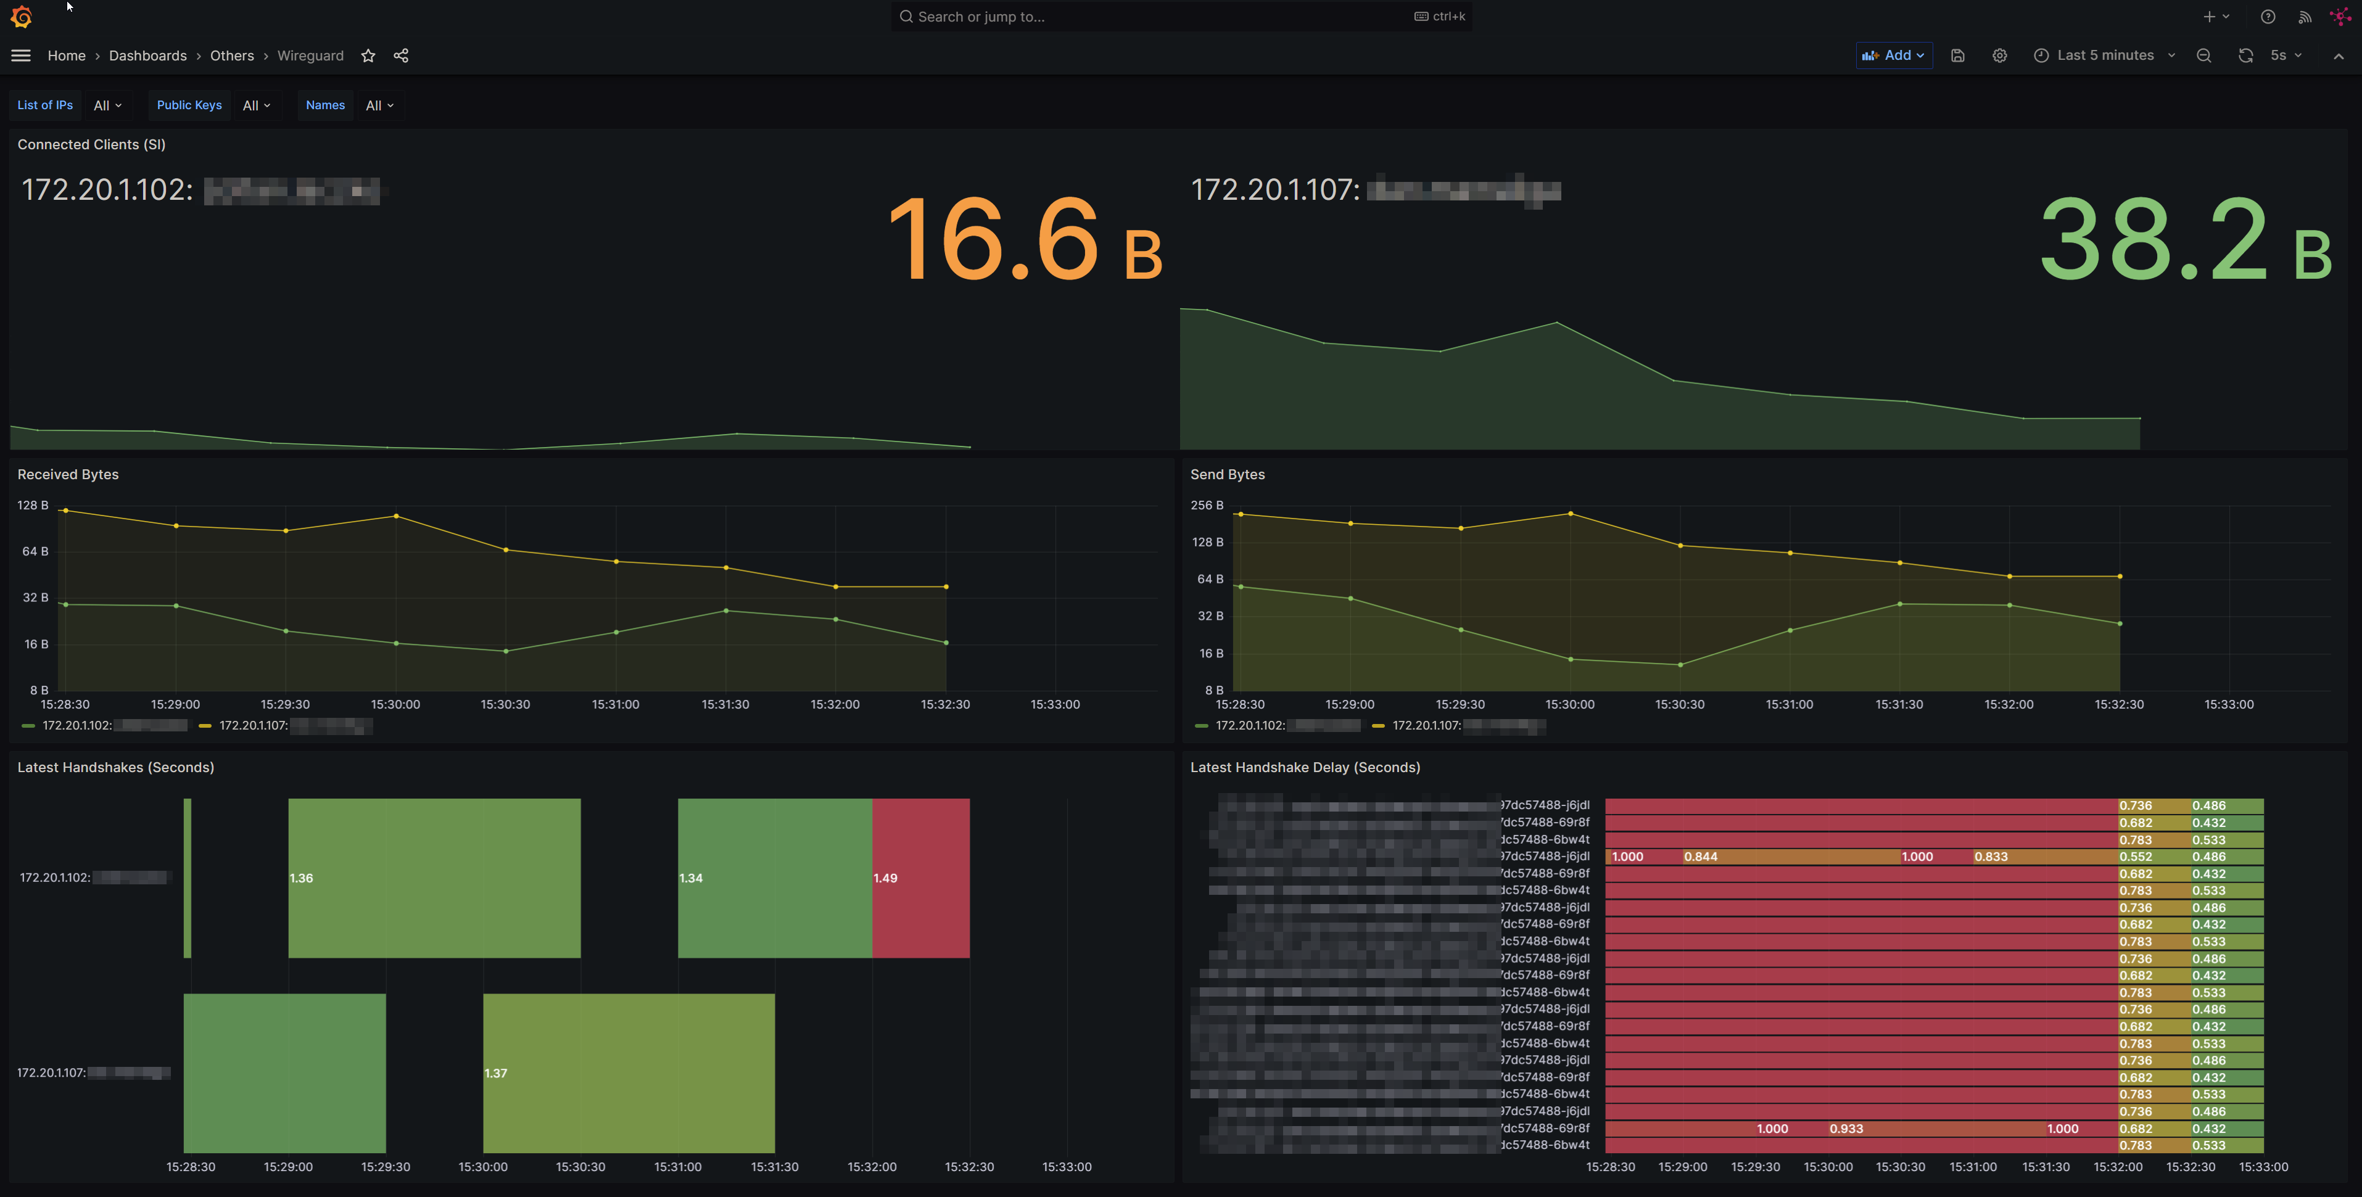Go to Others folder breadcrumb

(x=232, y=56)
